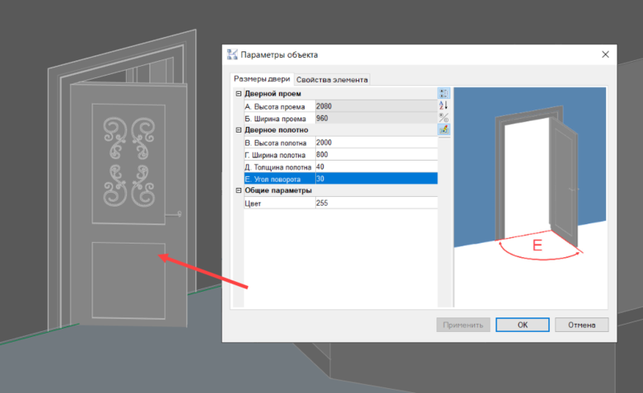The height and width of the screenshot is (393, 643).
Task: Click the Ширина проема value 960
Action: [376, 118]
